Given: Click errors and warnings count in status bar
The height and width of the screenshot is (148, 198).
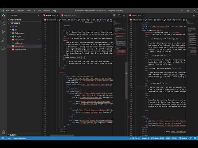Looking at the screenshot, I should 6,138.
